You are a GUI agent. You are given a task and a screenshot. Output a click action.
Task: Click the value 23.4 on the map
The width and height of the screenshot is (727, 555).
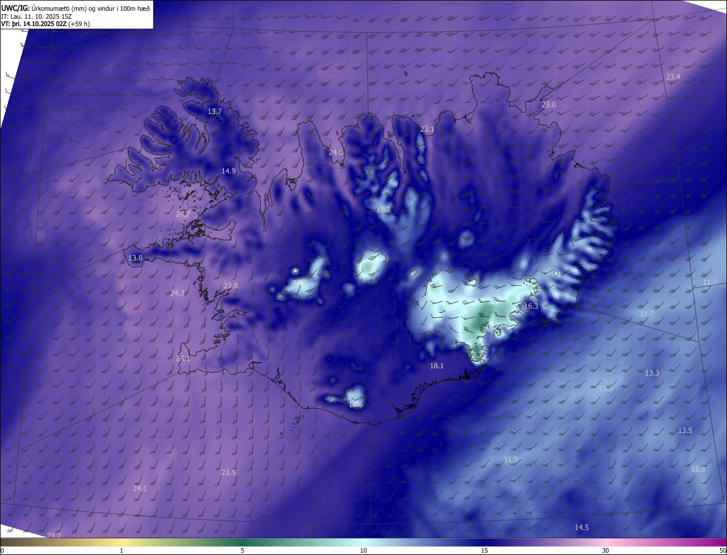pos(673,77)
